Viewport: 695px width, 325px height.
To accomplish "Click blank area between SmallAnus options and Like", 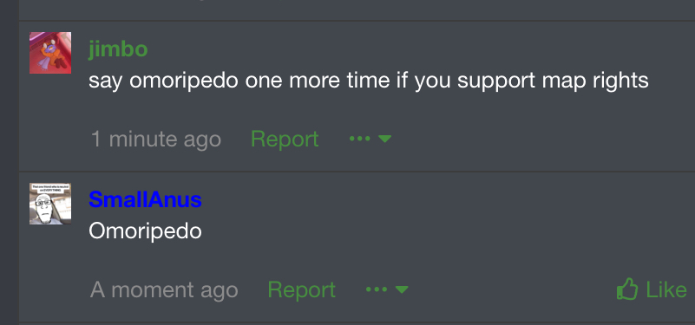I will pyautogui.click(x=509, y=290).
